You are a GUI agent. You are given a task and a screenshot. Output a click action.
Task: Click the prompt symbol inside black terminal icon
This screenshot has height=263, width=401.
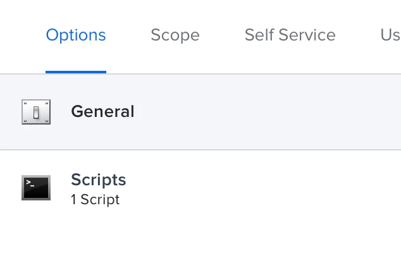pyautogui.click(x=30, y=183)
